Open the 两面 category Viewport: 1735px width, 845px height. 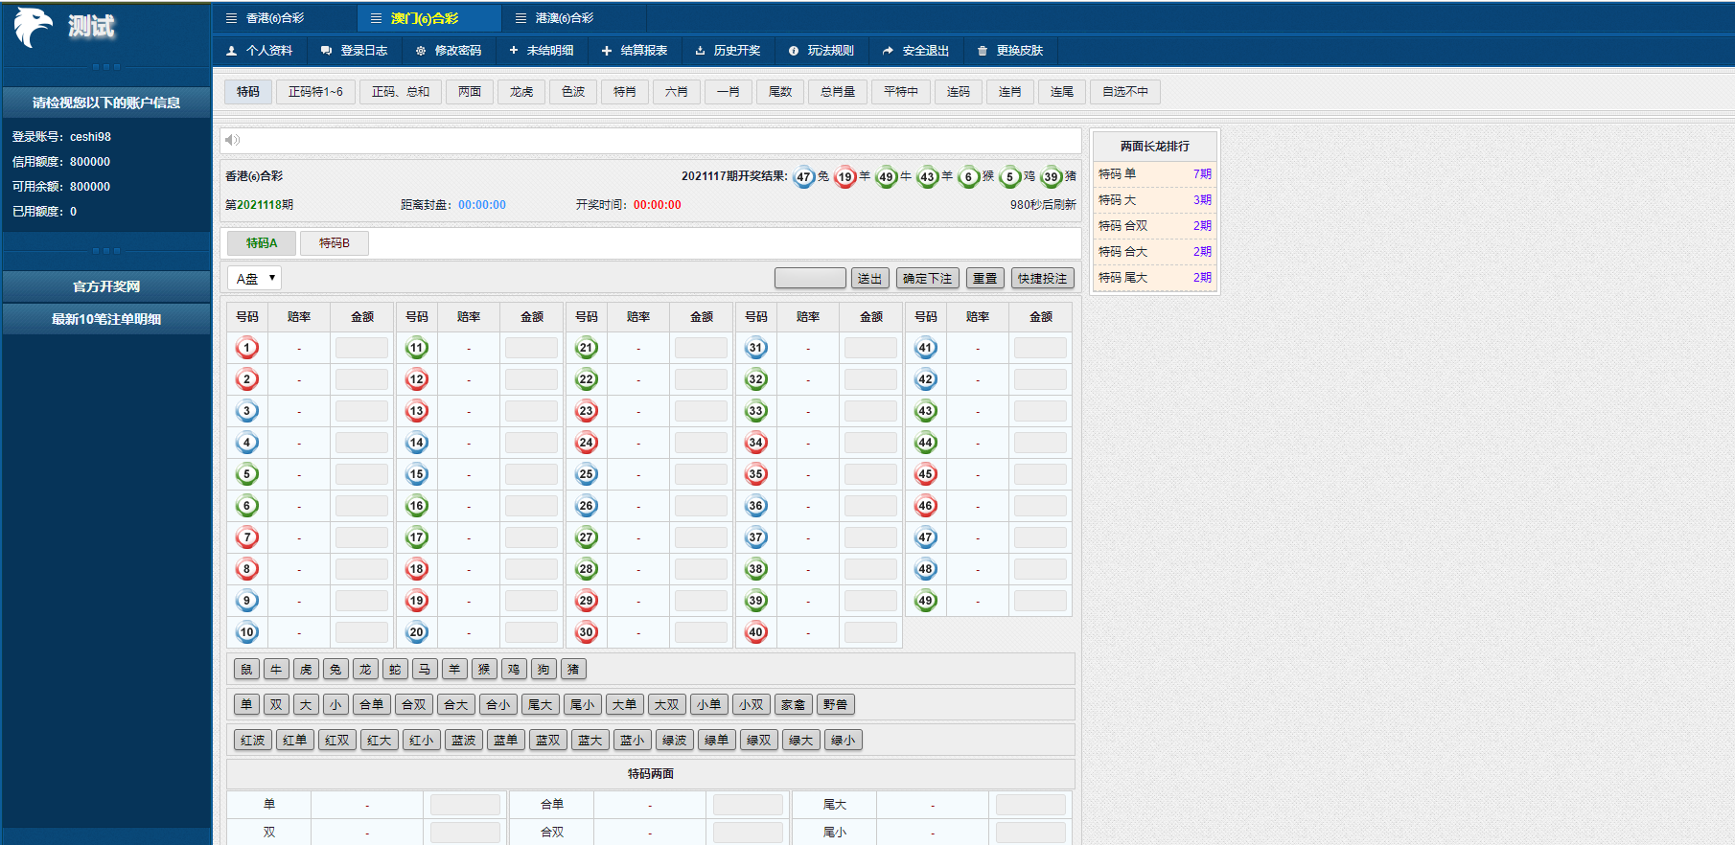point(470,92)
